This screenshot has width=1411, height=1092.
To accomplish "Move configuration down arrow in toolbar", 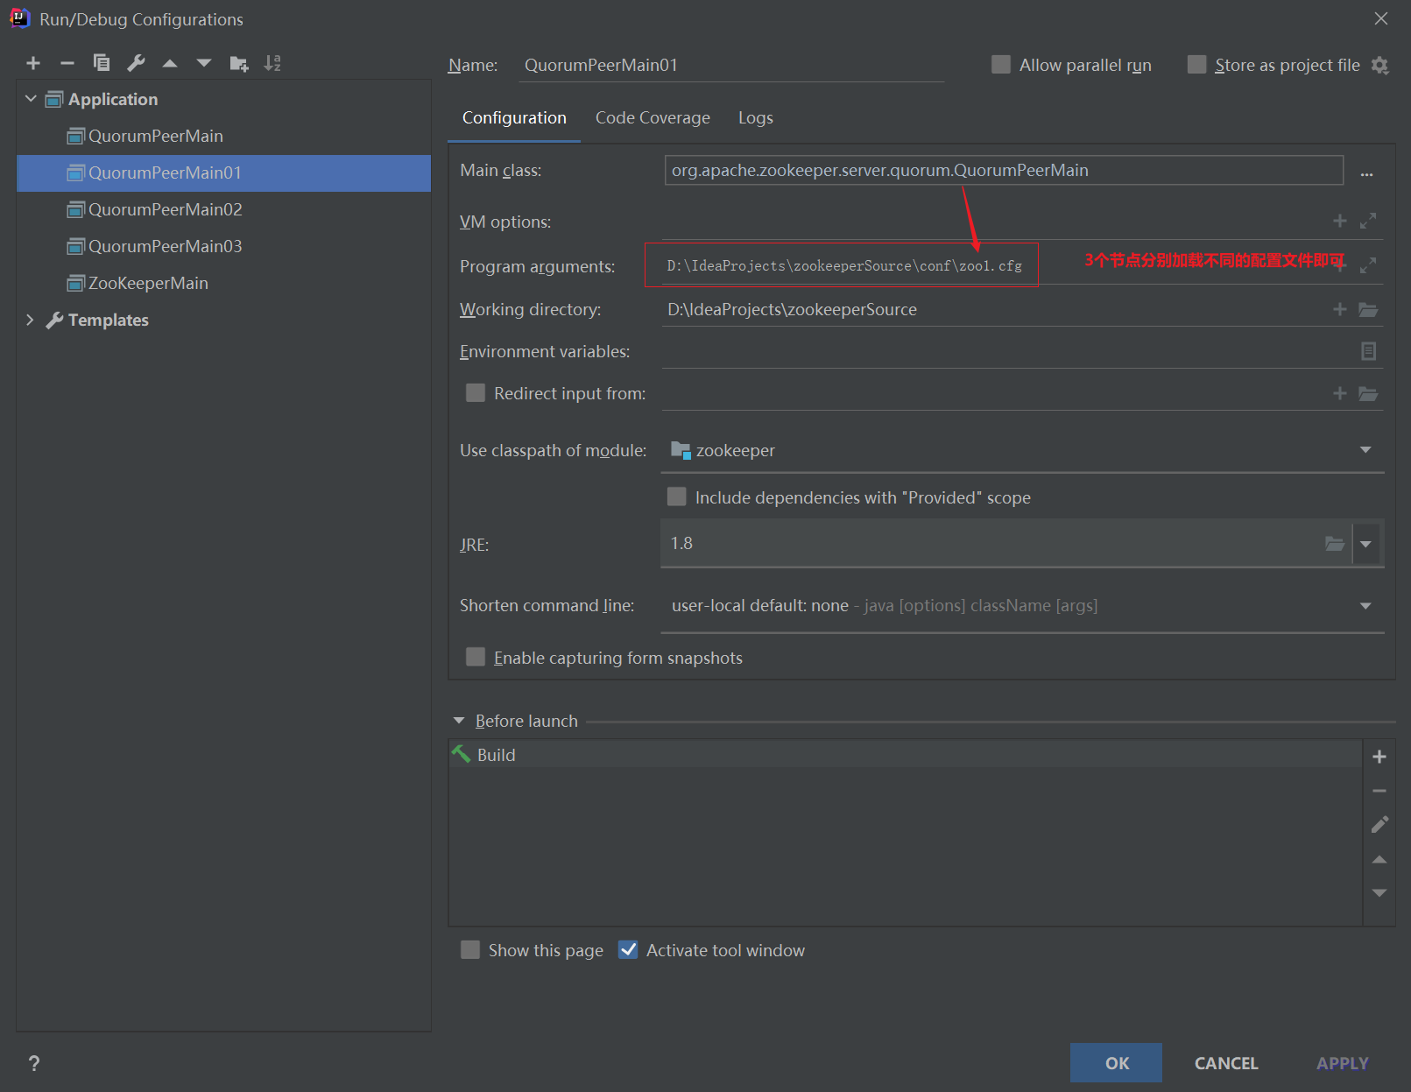I will pos(204,63).
